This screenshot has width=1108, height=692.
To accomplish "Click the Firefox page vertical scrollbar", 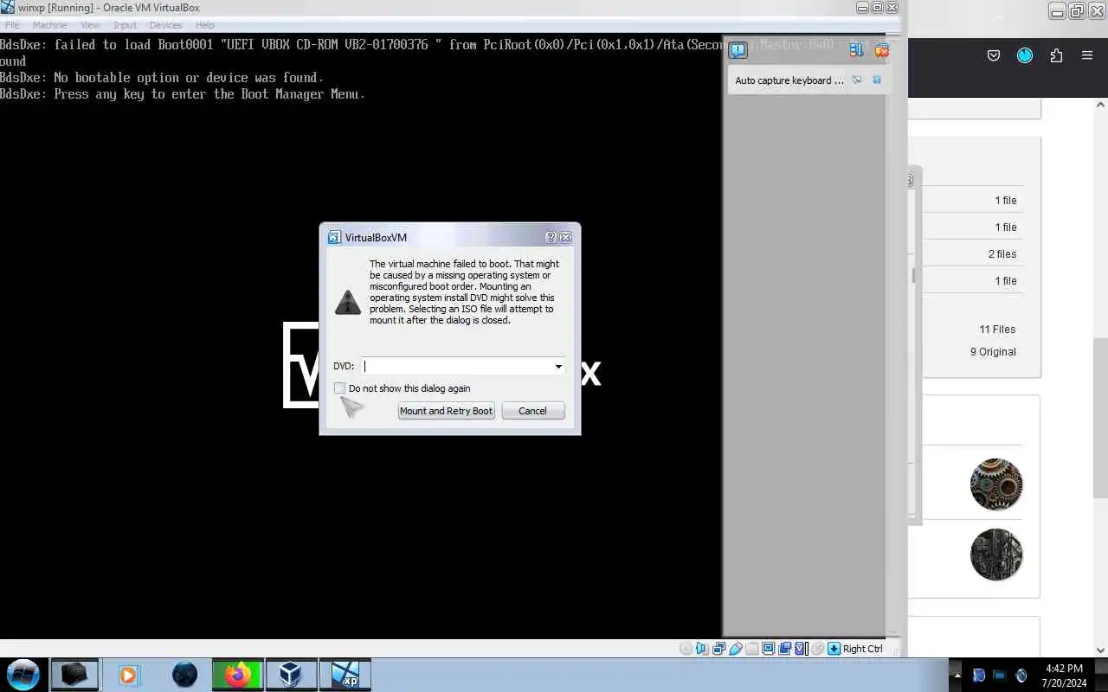I will click(1100, 418).
